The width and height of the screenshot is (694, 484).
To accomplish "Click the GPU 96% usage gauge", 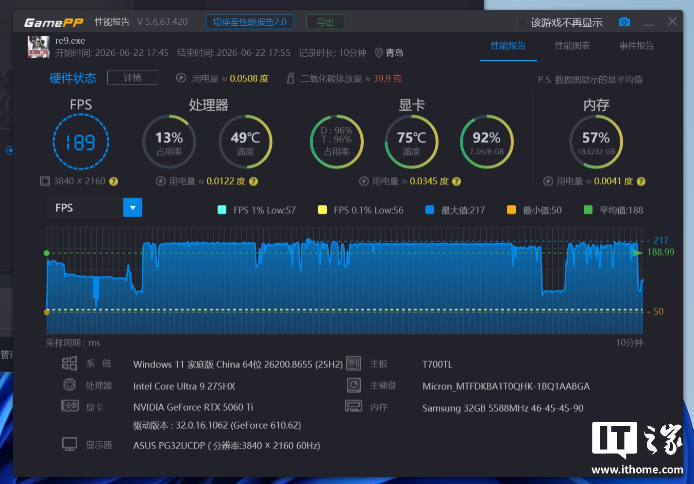I will [337, 142].
